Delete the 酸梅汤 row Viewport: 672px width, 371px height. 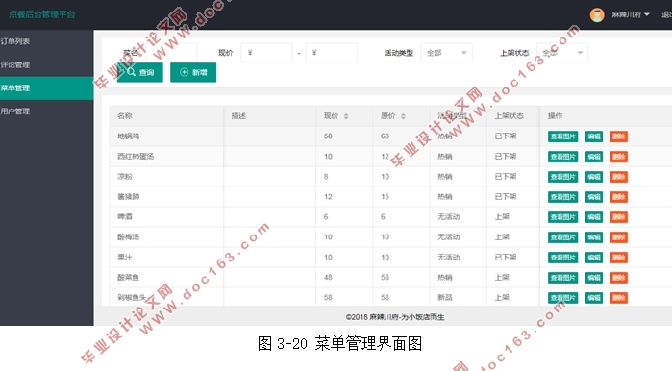[x=619, y=237]
